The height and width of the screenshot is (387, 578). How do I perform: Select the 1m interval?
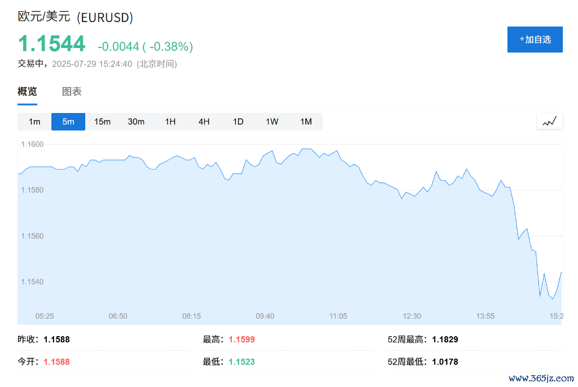(34, 121)
